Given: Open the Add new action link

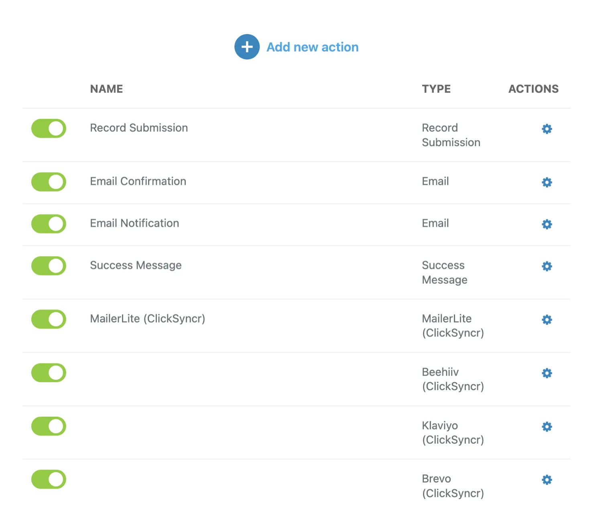Looking at the screenshot, I should click(312, 47).
